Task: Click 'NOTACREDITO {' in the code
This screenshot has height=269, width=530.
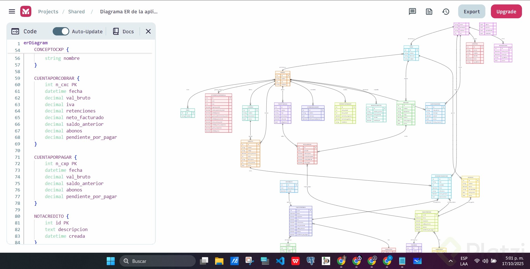Action: [52, 216]
